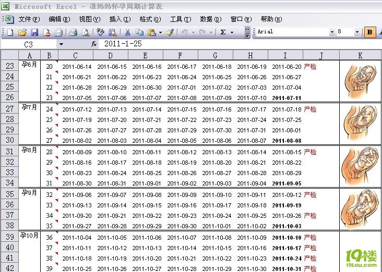
Task: Expand the Name Box dropdown arrow
Action: [x=61, y=45]
